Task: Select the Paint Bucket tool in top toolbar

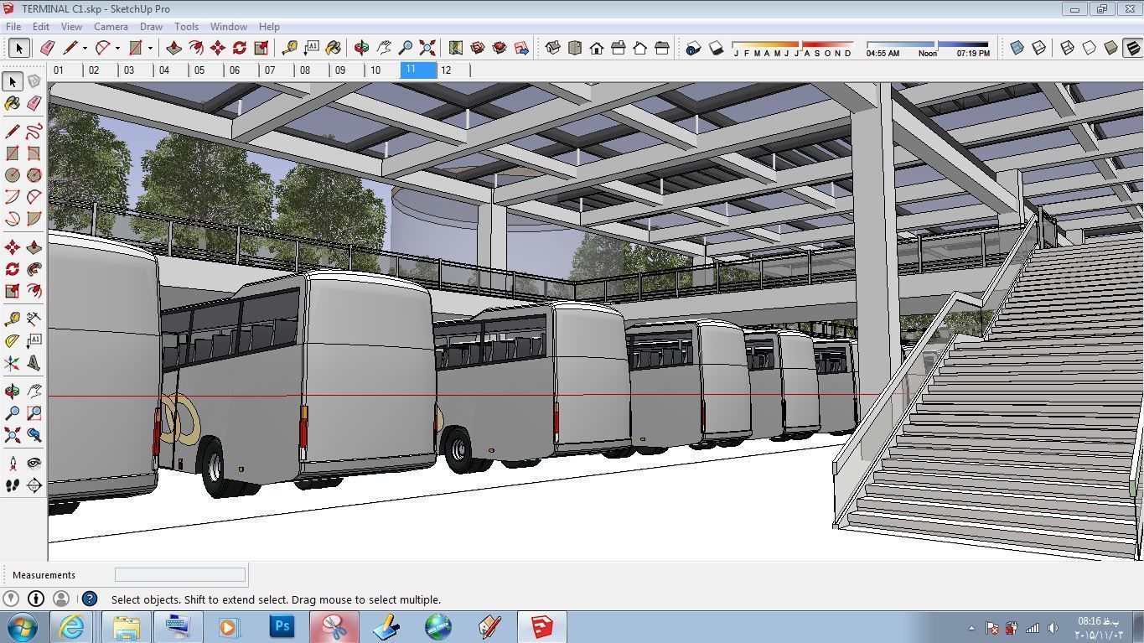Action: (334, 48)
